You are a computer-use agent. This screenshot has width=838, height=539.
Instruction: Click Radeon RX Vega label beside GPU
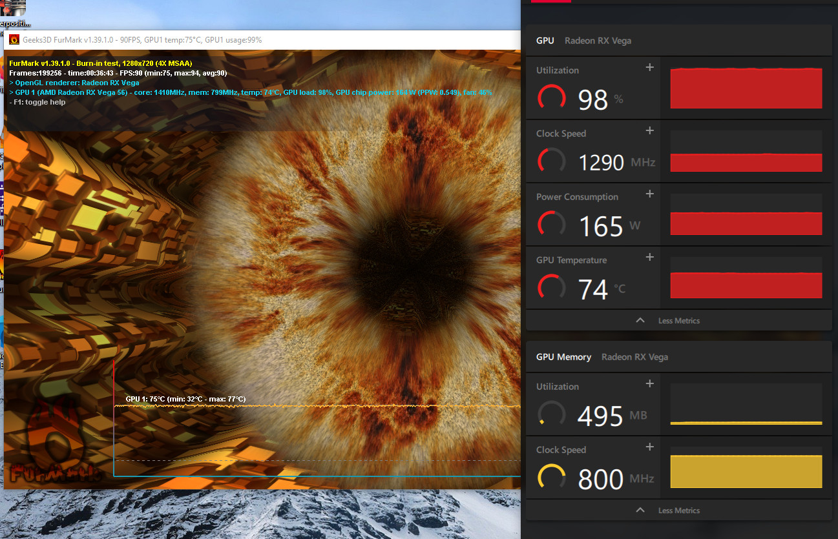(x=598, y=41)
